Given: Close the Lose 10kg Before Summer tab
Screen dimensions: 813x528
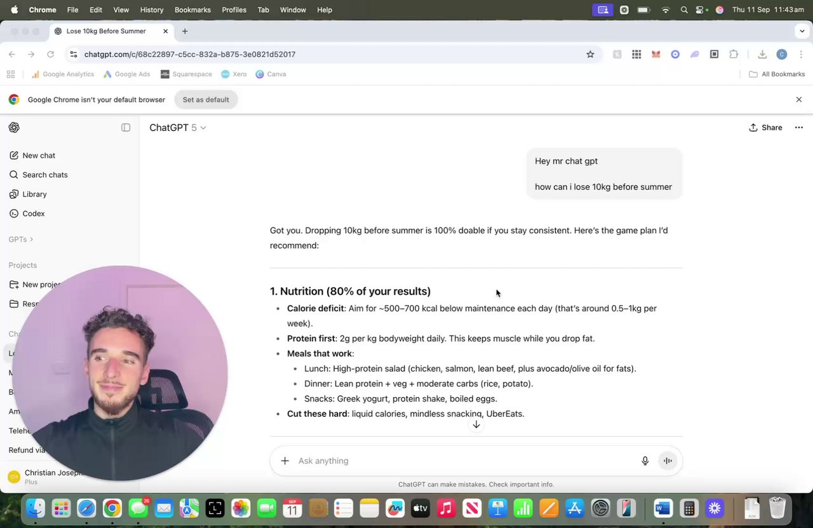Looking at the screenshot, I should [166, 31].
